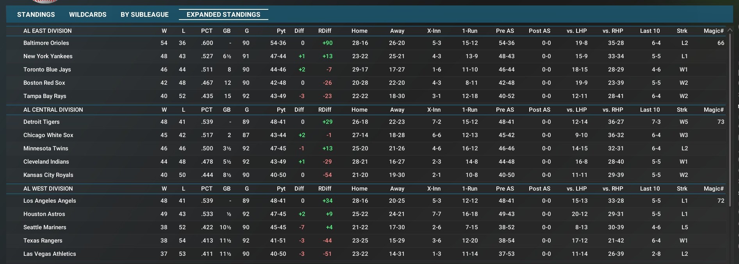Click the Expanded Standings tab
739x264 pixels.
tap(223, 14)
